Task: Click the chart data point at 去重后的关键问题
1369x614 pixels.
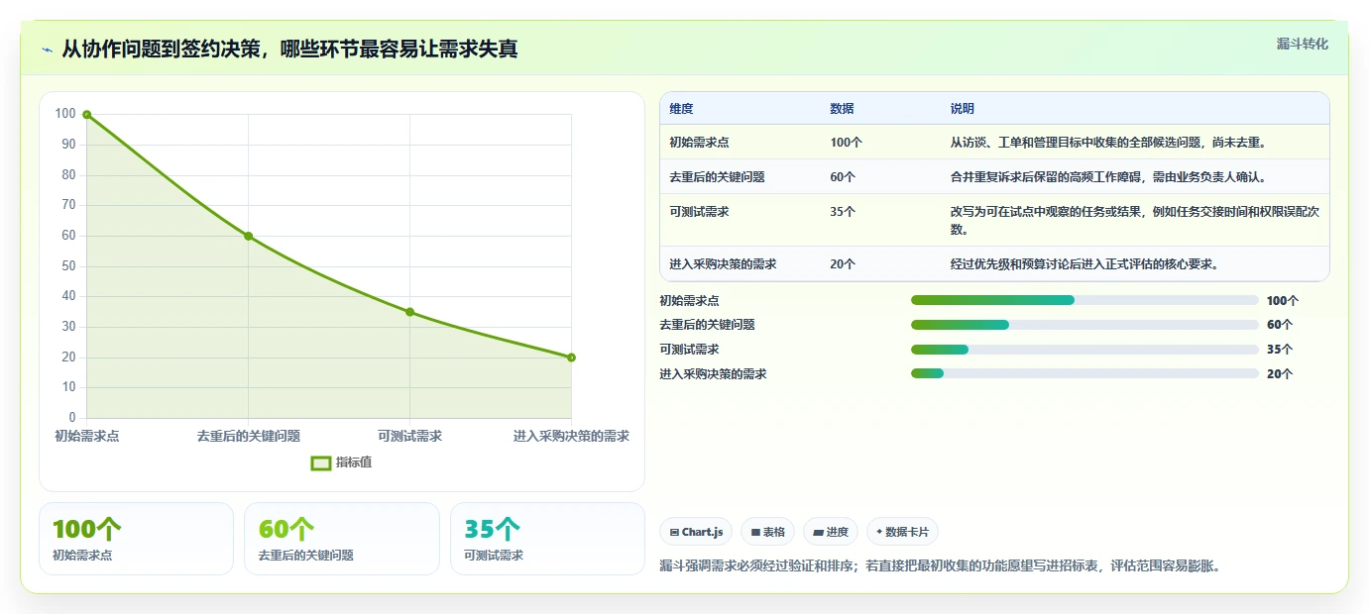Action: 248,236
